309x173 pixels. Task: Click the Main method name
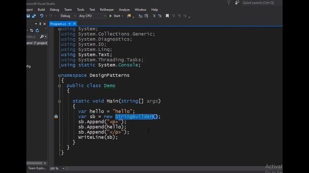[112, 101]
